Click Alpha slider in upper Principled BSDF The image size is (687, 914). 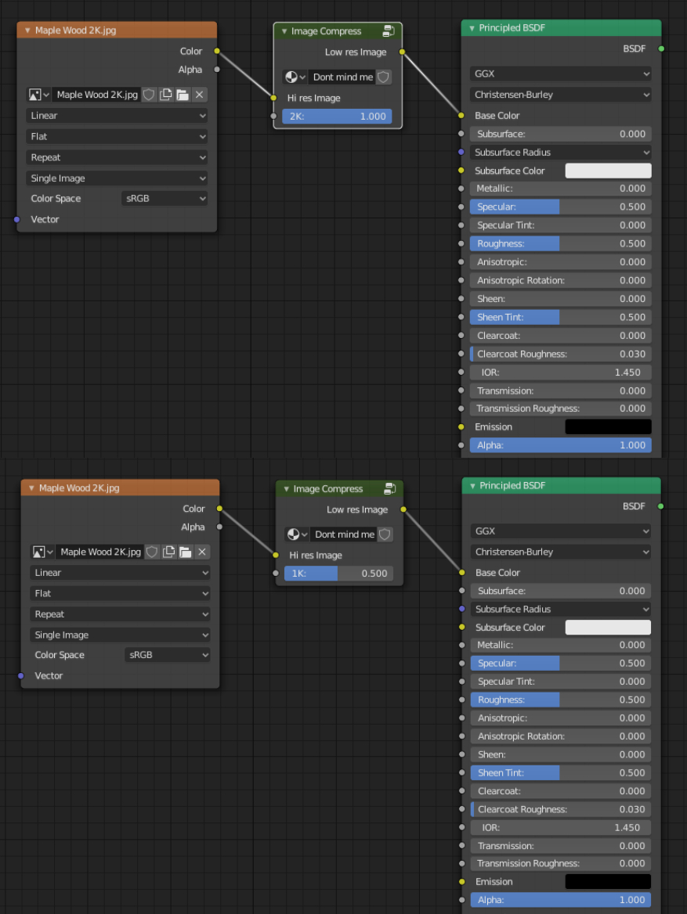(x=560, y=445)
